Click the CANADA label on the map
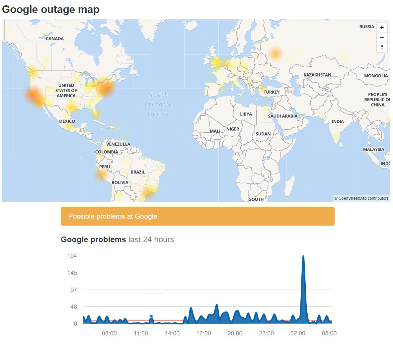 click(x=55, y=38)
